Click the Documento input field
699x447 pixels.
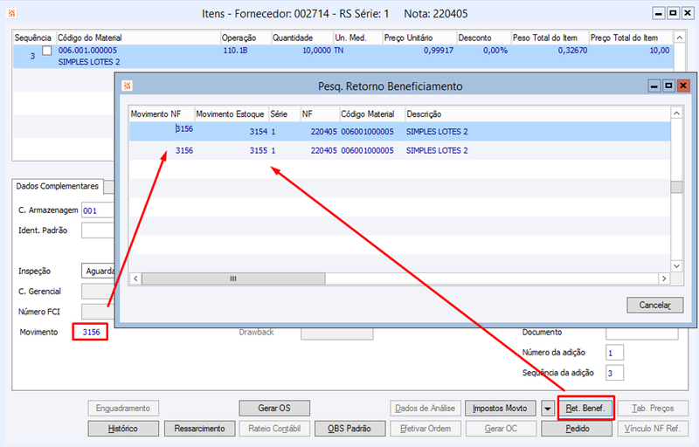point(642,333)
